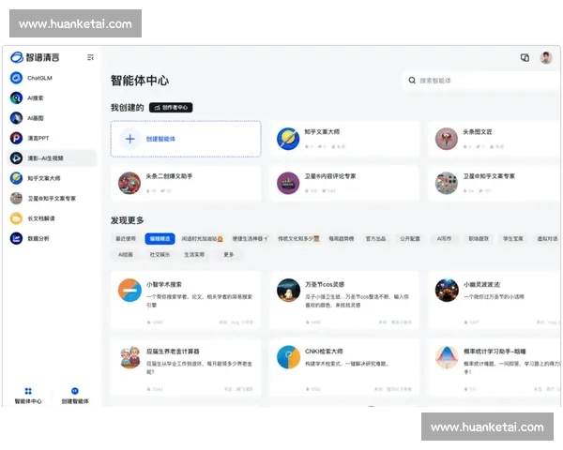Open 卫星@知乎文案专家 in the left sidebar

coord(52,199)
